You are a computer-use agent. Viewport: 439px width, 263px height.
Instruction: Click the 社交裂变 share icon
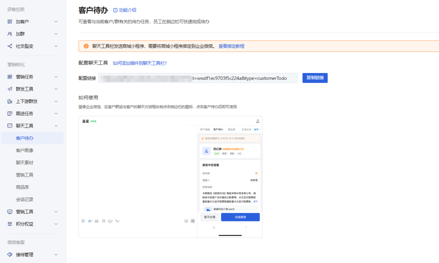click(x=10, y=46)
